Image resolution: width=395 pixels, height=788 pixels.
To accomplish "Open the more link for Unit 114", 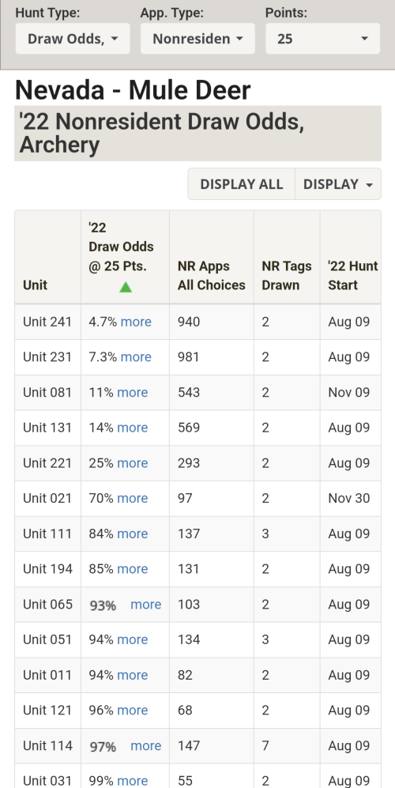I will tap(145, 745).
